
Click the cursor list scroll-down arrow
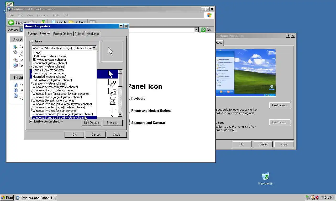pos(120,115)
